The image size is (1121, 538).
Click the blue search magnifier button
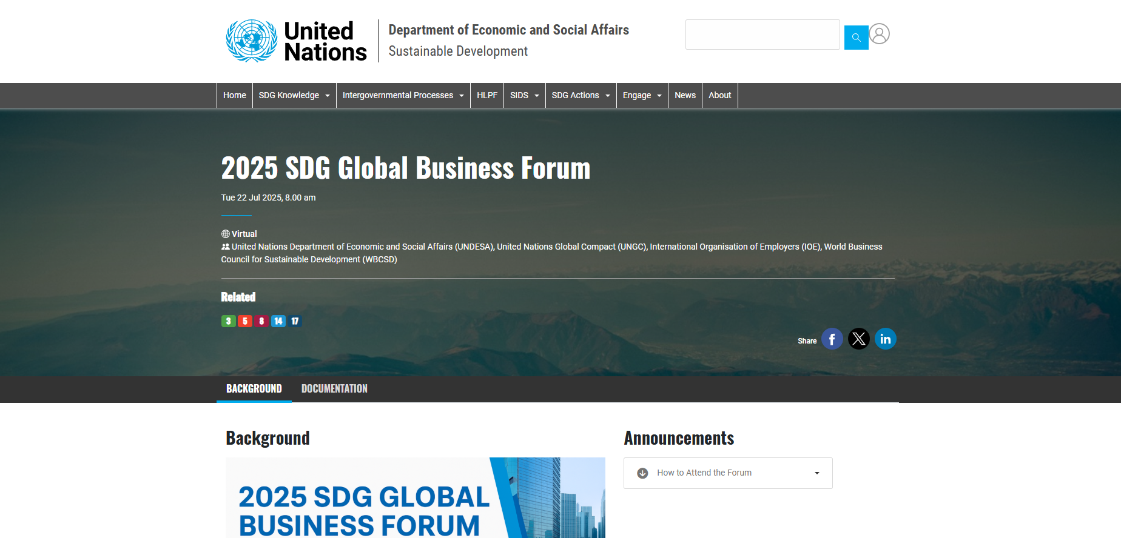click(856, 38)
